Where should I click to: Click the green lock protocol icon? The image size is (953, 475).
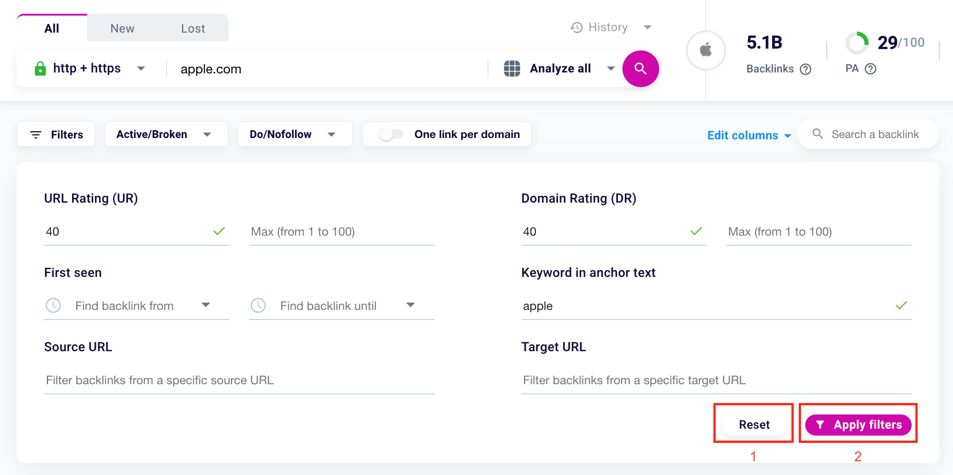pos(40,69)
